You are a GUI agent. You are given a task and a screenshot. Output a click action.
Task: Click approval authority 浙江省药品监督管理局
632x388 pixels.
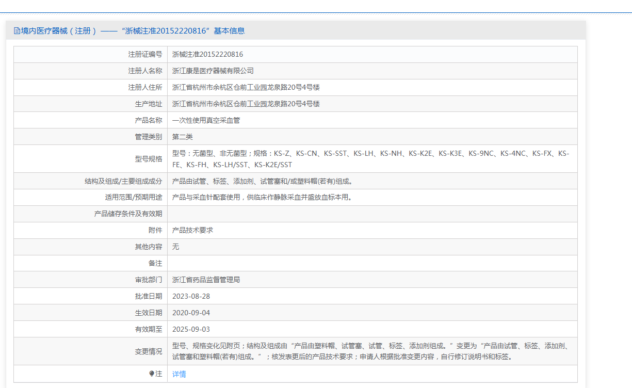(x=206, y=280)
